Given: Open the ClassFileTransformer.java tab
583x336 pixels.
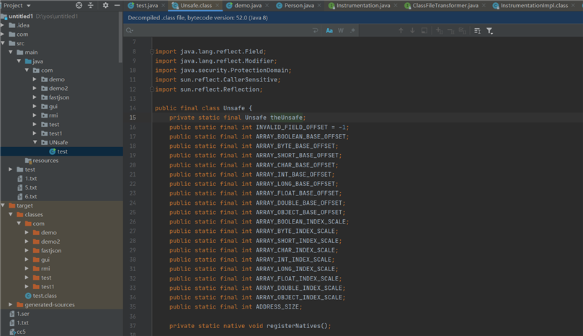Looking at the screenshot, I should point(445,5).
